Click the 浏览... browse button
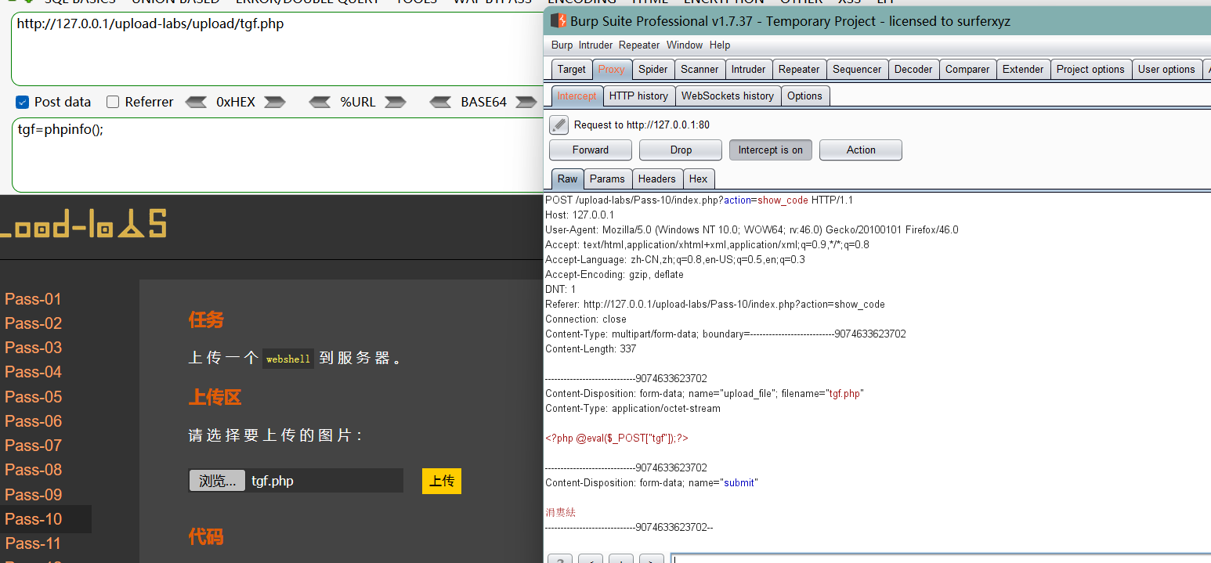This screenshot has width=1211, height=563. pos(217,481)
